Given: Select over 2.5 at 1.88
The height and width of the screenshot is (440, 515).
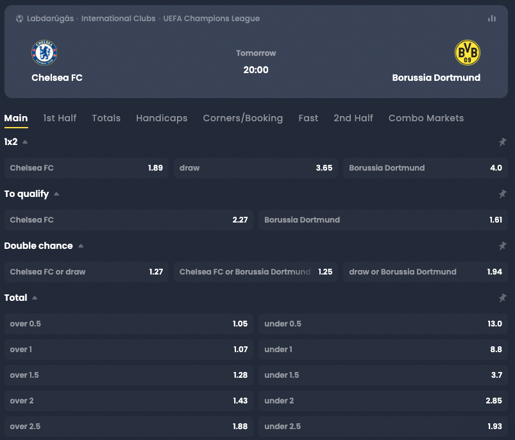Looking at the screenshot, I should [x=129, y=426].
